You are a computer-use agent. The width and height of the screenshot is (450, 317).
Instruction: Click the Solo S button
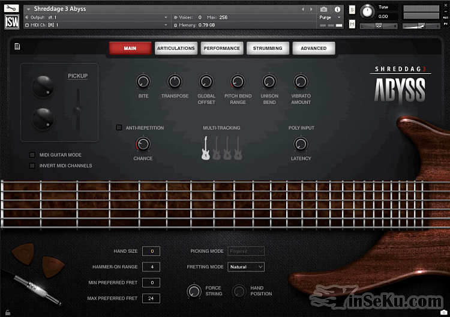352,10
